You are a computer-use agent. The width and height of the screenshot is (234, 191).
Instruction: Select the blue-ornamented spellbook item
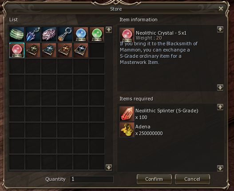click(x=49, y=50)
